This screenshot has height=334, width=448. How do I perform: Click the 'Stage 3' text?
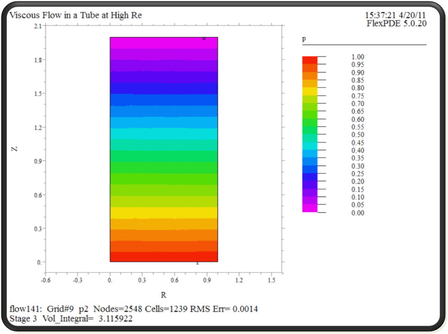click(23, 319)
